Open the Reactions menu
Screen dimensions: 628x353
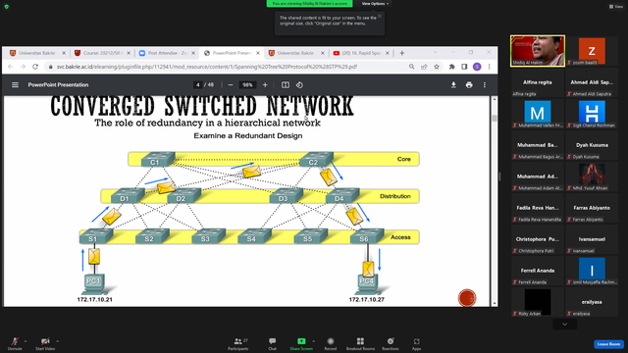pyautogui.click(x=391, y=343)
